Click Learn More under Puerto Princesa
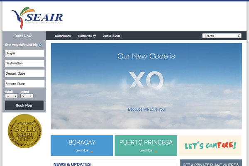249x166 pixels. click(x=146, y=150)
